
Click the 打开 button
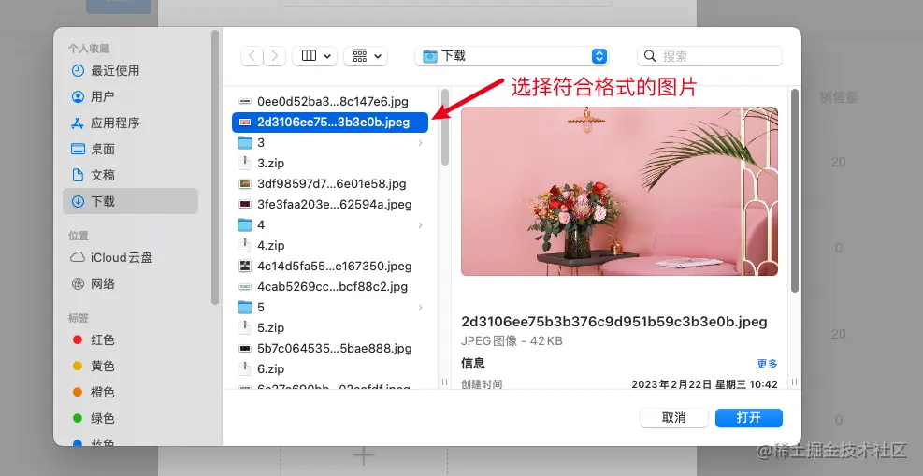click(749, 418)
